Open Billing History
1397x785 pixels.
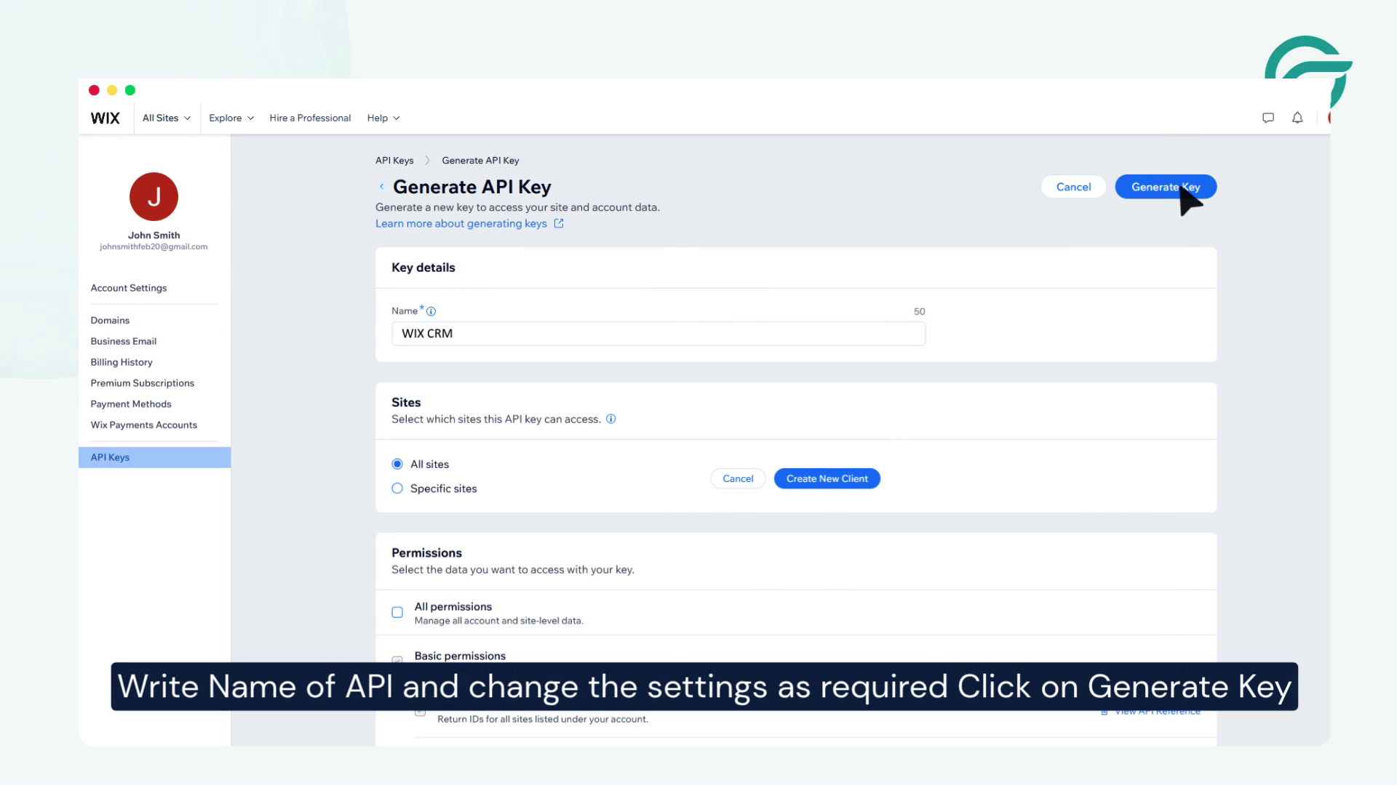click(122, 362)
